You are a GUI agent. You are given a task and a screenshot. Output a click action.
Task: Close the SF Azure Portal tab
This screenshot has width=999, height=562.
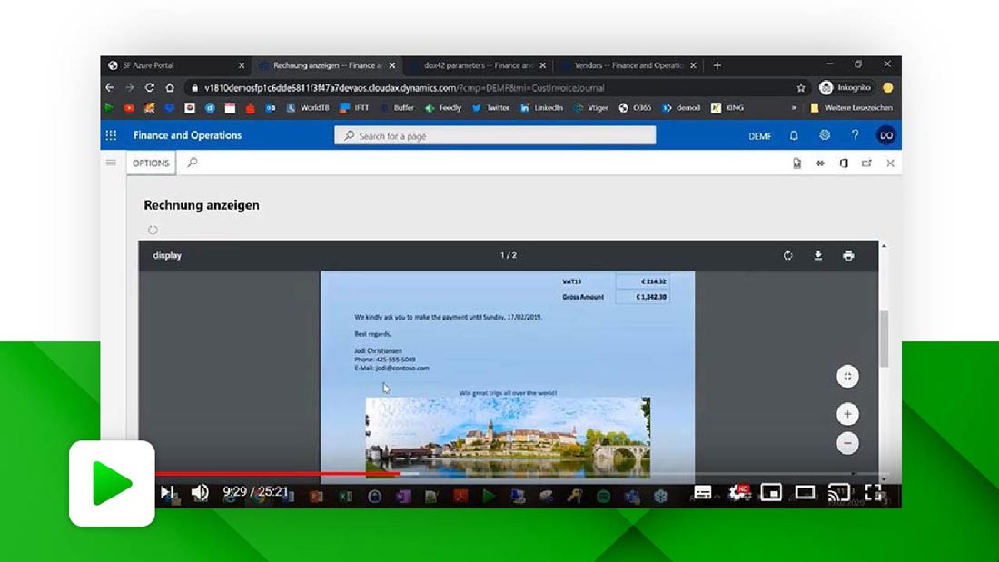(x=242, y=65)
